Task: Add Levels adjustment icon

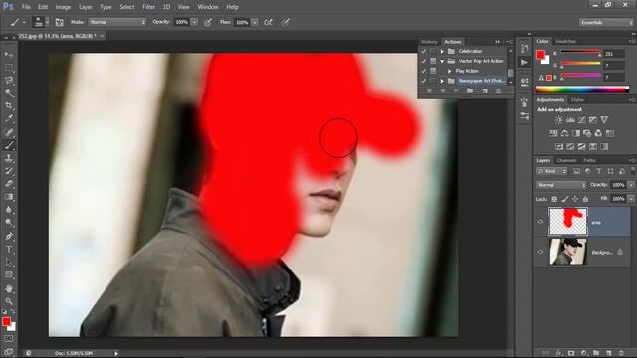Action: tap(570, 120)
